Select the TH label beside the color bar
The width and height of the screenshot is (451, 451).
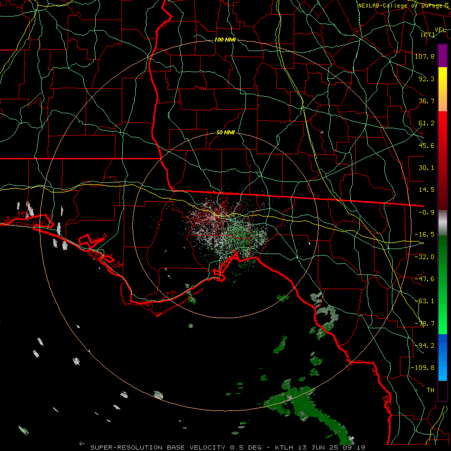(430, 390)
